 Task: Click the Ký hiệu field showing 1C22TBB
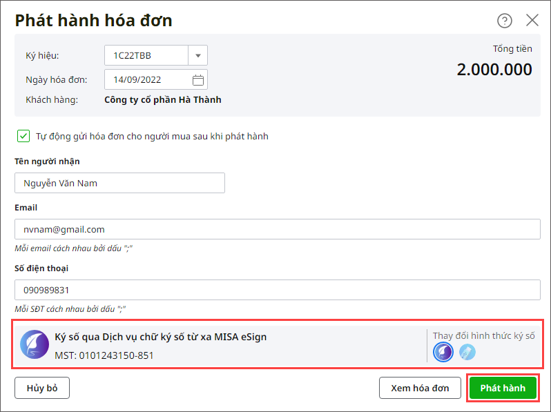point(146,55)
